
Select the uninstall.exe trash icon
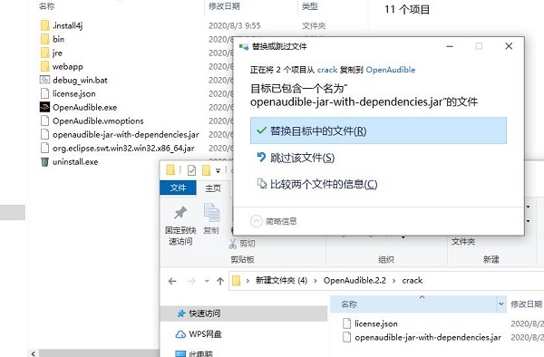44,161
